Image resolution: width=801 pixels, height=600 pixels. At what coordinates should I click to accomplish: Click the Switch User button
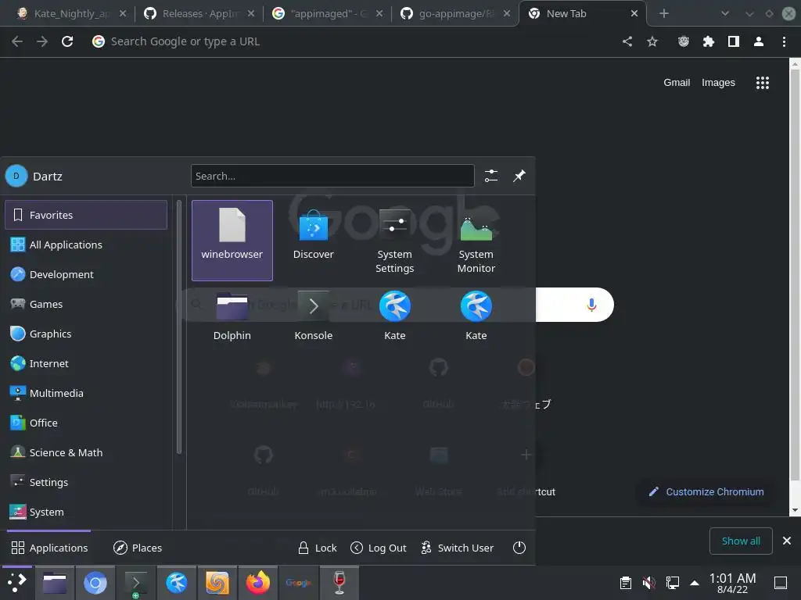pyautogui.click(x=457, y=548)
